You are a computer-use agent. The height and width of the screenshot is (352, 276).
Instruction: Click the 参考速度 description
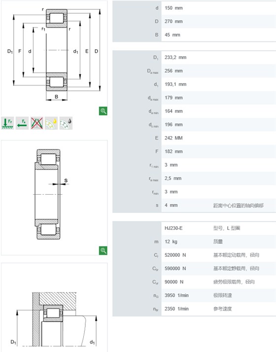pyautogui.click(x=222, y=309)
